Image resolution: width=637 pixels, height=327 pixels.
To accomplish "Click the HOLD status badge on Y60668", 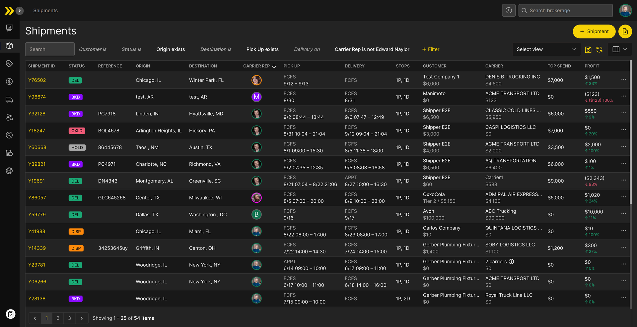I will click(x=77, y=148).
